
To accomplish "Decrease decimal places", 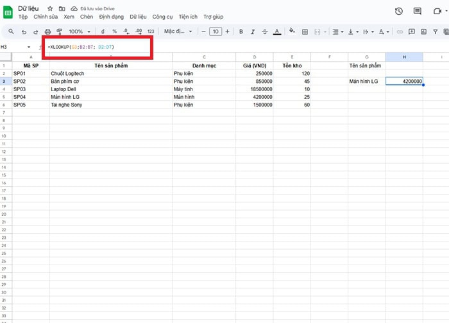I will click(x=126, y=31).
